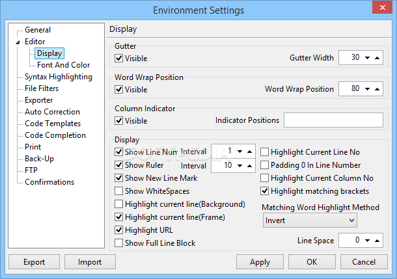
Task: Collapse the Editor tree node triangle
Action: tap(18, 42)
